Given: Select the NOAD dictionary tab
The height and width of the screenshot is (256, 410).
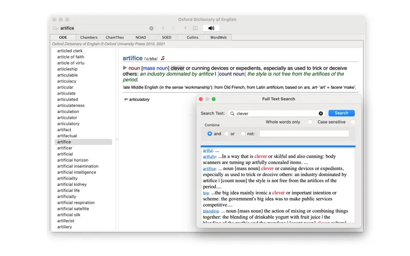Looking at the screenshot, I should (140, 37).
